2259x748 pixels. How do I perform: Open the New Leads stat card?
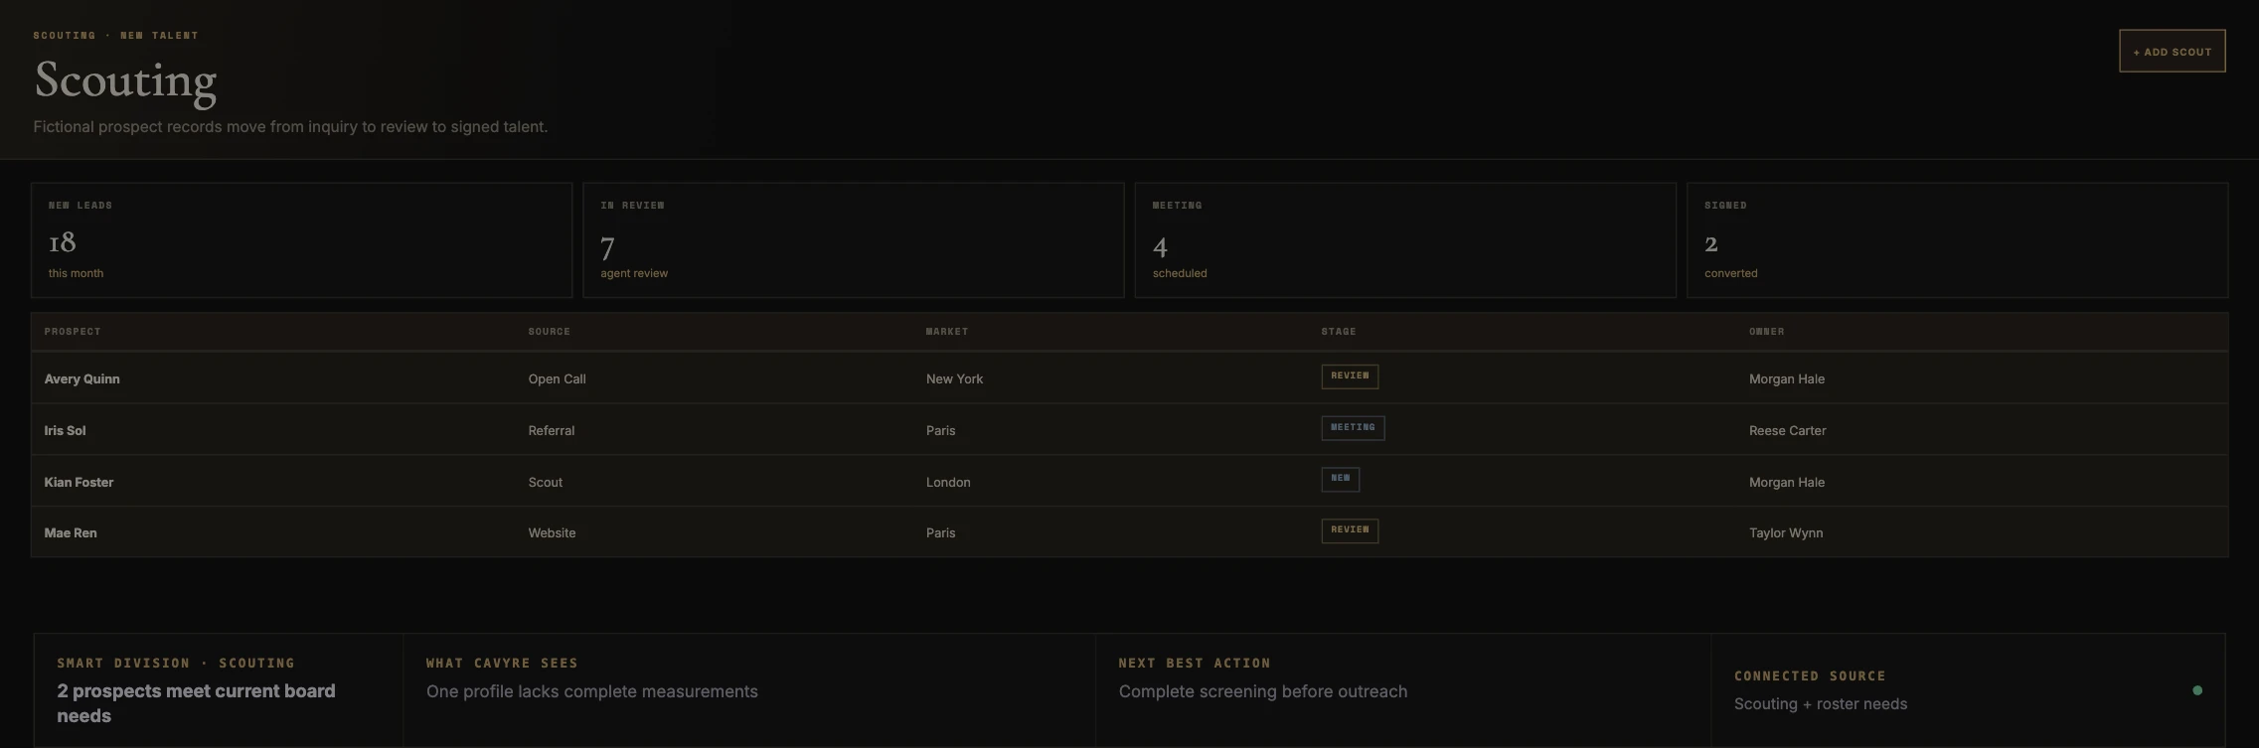click(x=301, y=239)
